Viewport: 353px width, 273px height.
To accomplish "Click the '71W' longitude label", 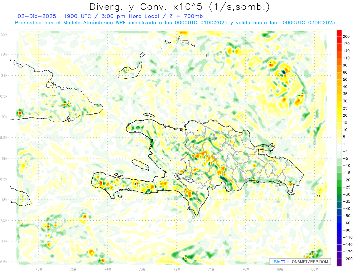I will [211, 269].
